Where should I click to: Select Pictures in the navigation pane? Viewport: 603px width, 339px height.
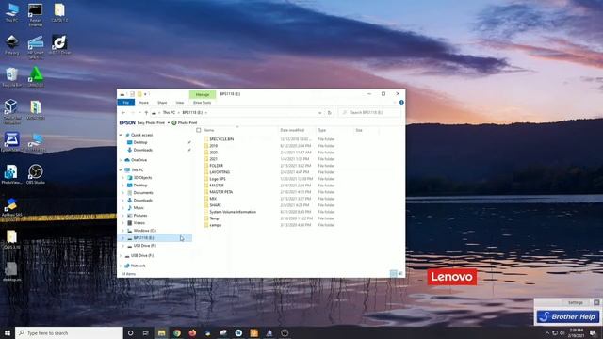[x=140, y=216]
